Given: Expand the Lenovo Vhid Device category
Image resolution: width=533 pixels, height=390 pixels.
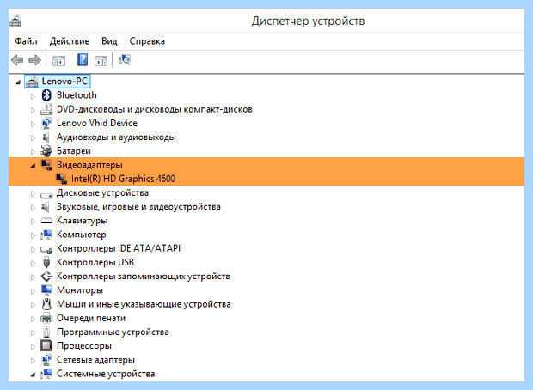Looking at the screenshot, I should 33,124.
